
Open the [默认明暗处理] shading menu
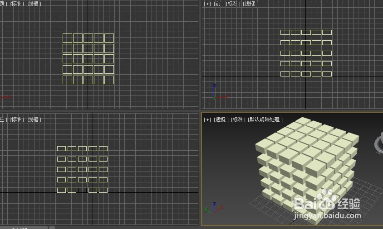265,119
